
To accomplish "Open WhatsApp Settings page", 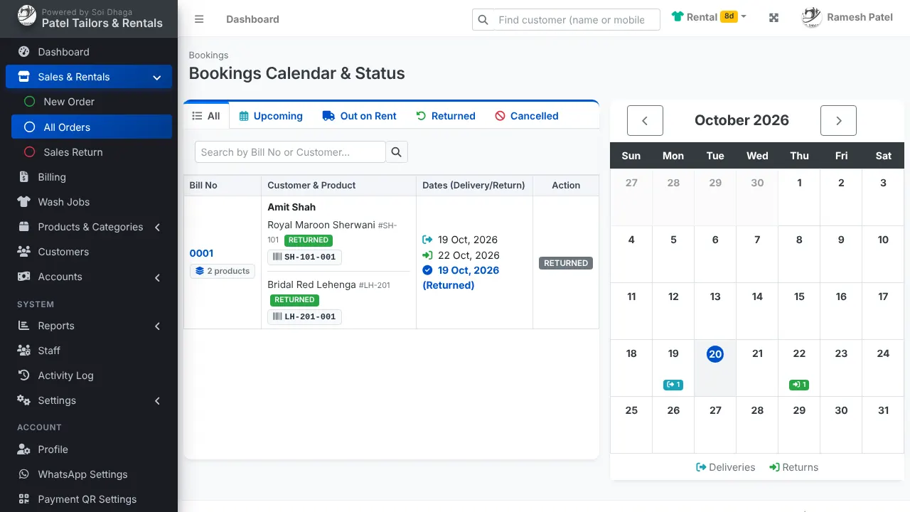I will [89, 474].
